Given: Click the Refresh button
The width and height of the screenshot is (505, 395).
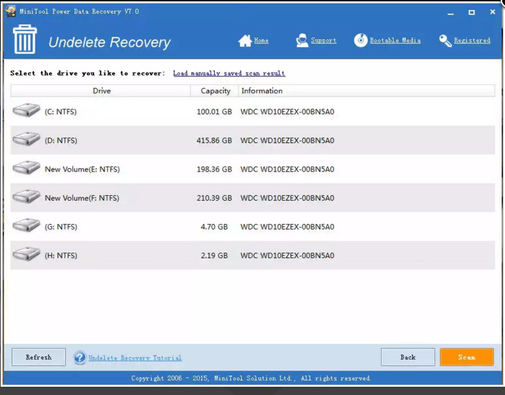Looking at the screenshot, I should (39, 357).
